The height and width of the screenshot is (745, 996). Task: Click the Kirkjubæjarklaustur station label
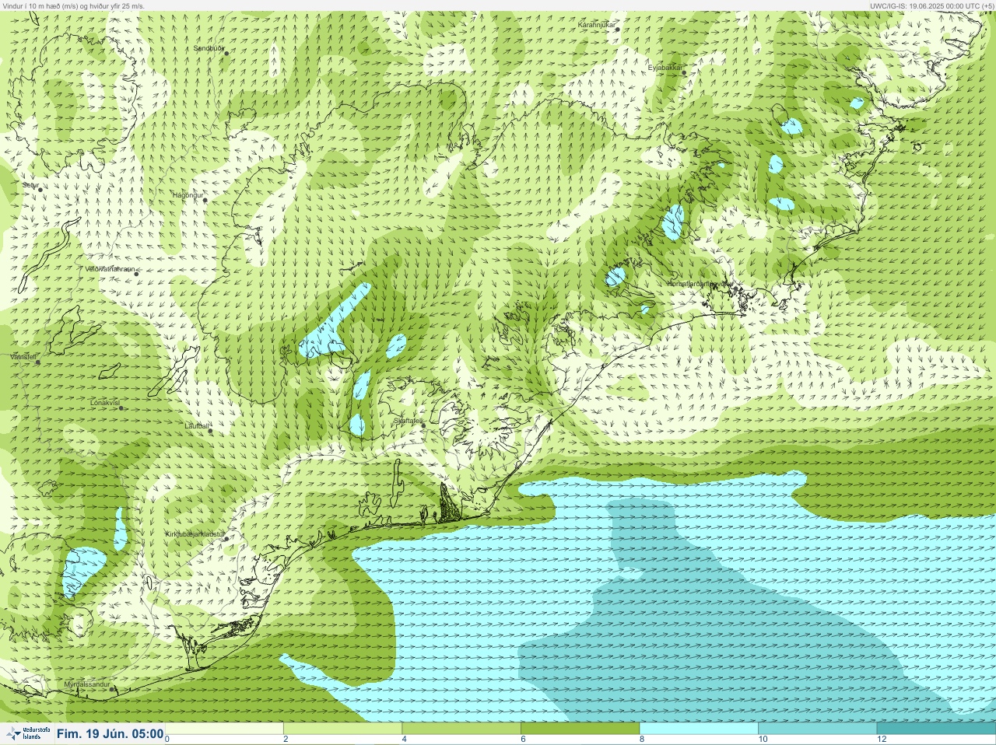pos(196,534)
